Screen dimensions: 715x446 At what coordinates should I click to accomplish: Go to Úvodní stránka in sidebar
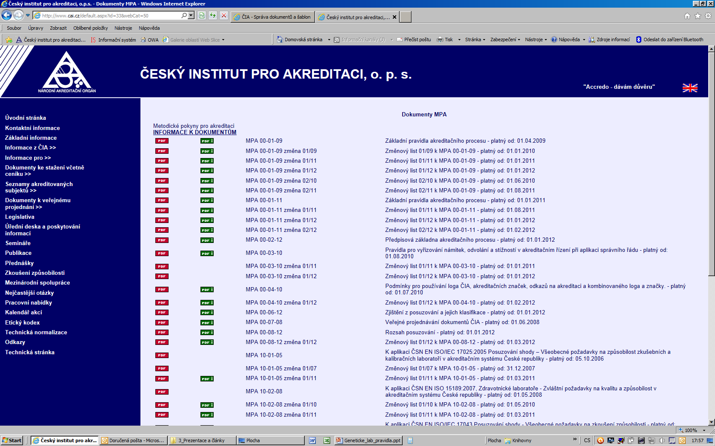pos(26,118)
